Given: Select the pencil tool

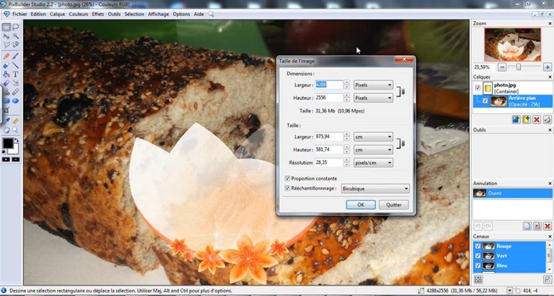Looking at the screenshot, I should pos(6,56).
